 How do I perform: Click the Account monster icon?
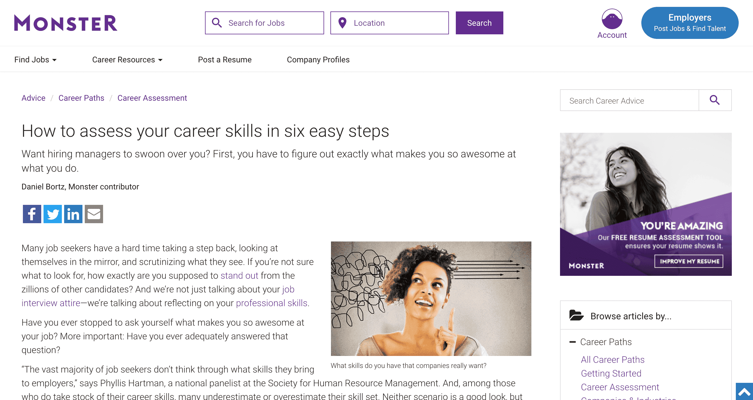[612, 19]
